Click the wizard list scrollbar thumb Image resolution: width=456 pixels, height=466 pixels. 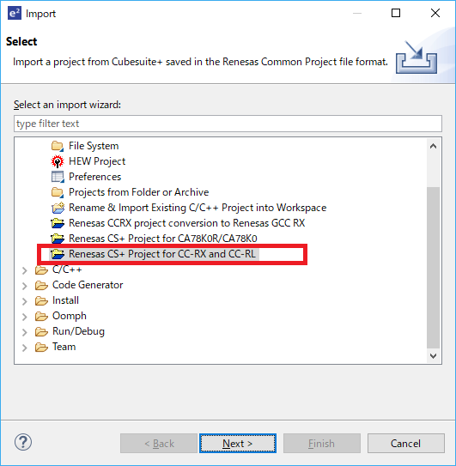(433, 268)
